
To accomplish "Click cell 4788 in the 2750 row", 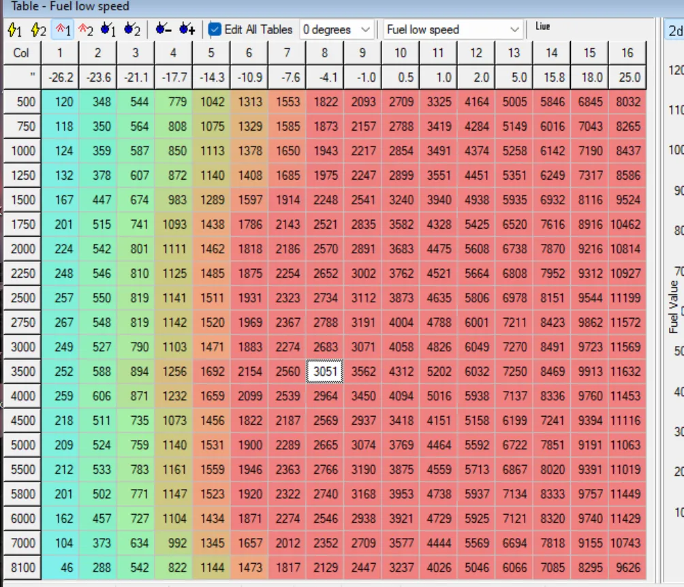I will point(439,322).
